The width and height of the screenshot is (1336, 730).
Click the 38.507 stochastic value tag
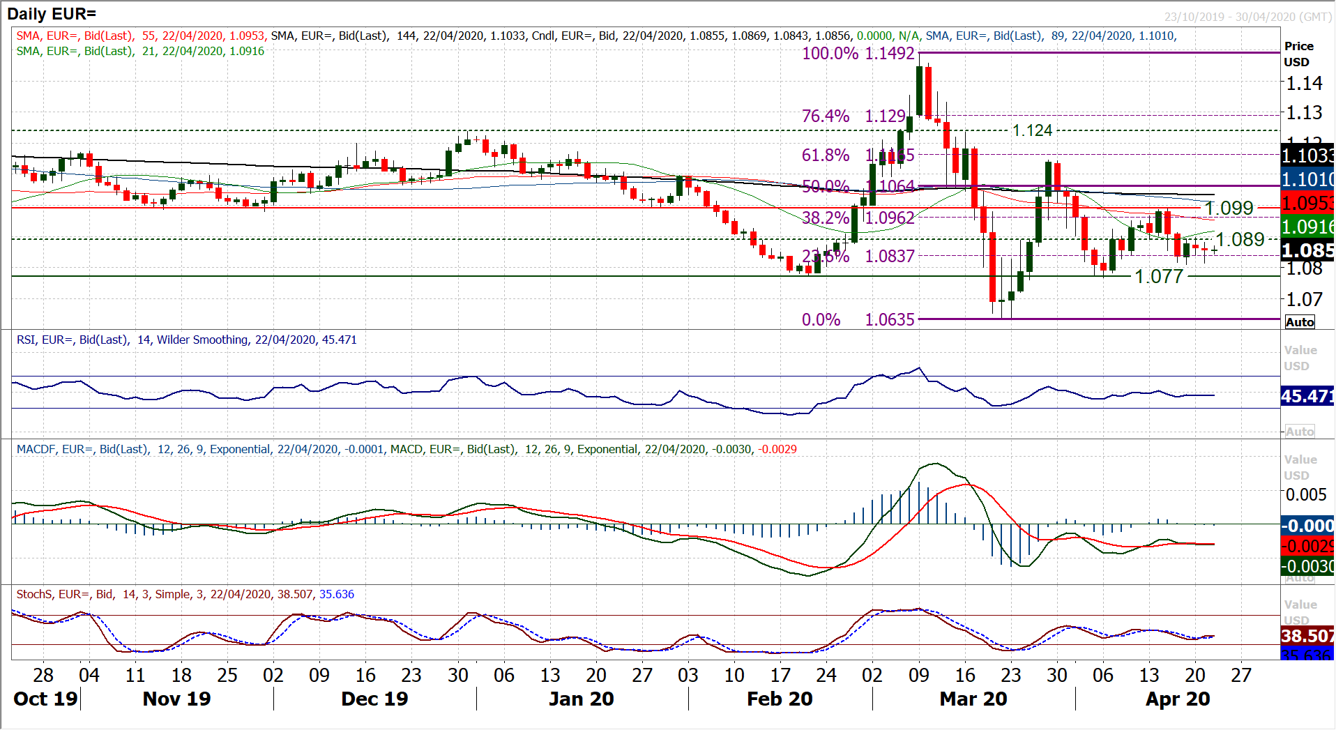1307,636
